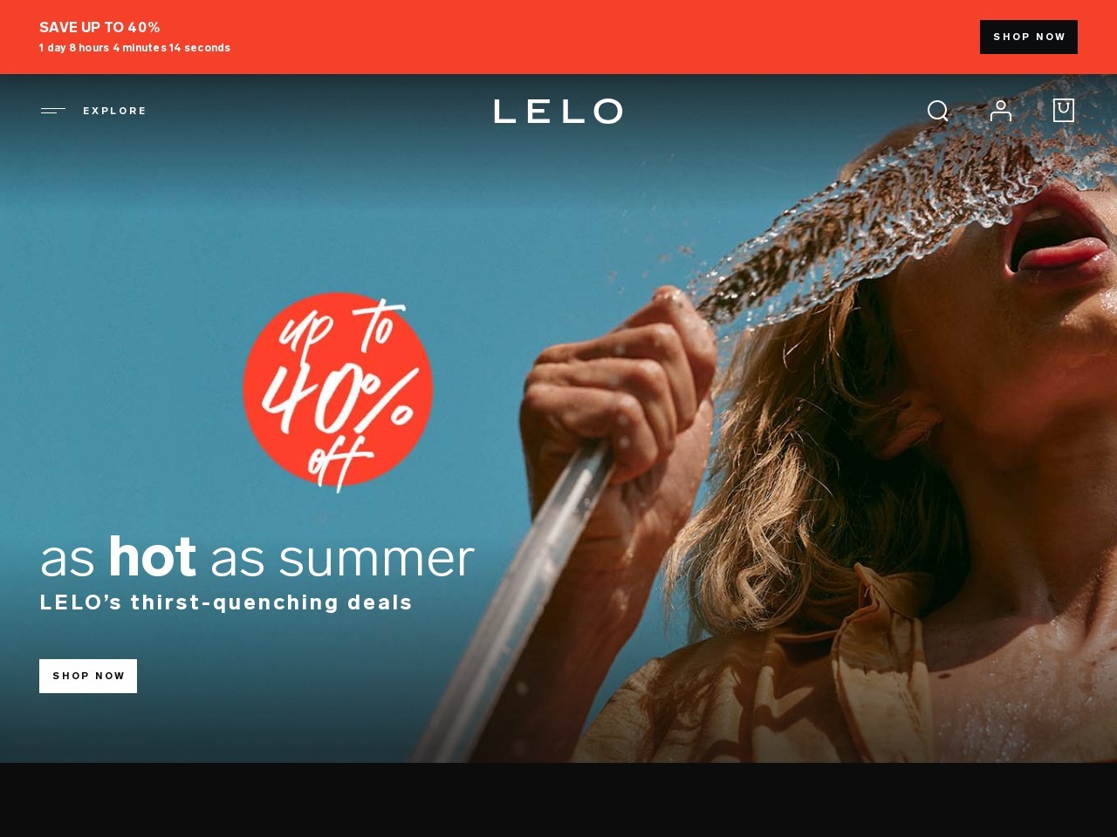Click the sale countdown timer text
Screen dimensions: 1117x837
pos(134,48)
